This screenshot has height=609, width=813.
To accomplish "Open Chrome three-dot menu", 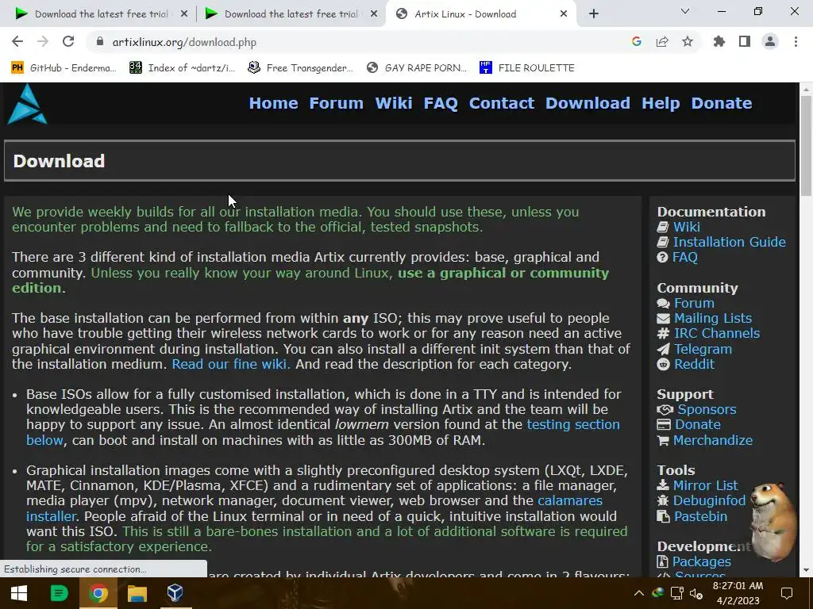I will [x=796, y=42].
